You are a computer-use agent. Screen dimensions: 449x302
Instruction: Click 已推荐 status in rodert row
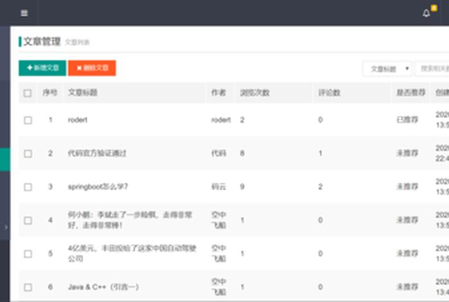point(407,120)
